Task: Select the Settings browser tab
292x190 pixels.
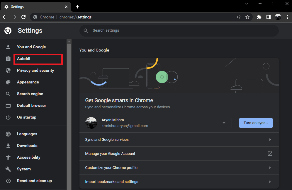Action: click(x=35, y=7)
